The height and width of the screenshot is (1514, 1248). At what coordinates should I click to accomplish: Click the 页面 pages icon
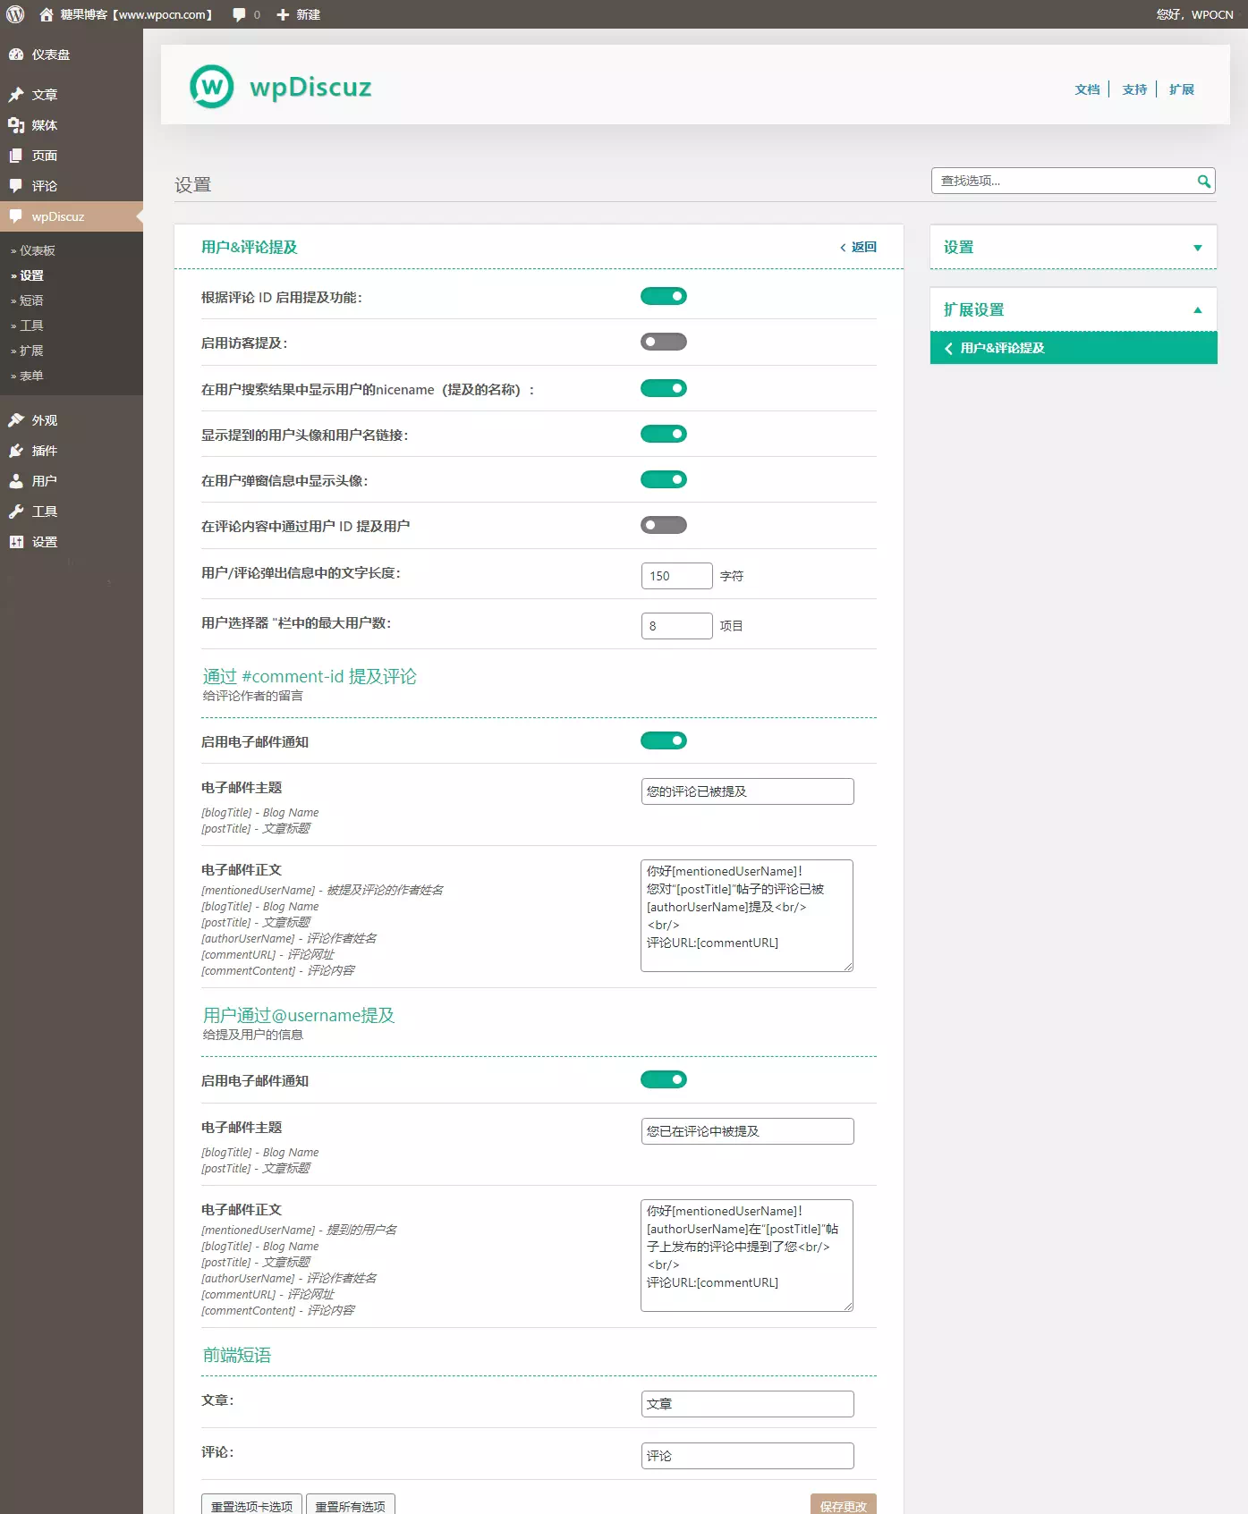(x=16, y=156)
